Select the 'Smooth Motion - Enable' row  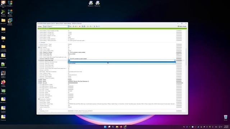111,102
